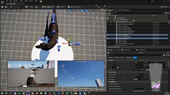
Task: Open the Platforms dropdown
Action: coord(61,7)
